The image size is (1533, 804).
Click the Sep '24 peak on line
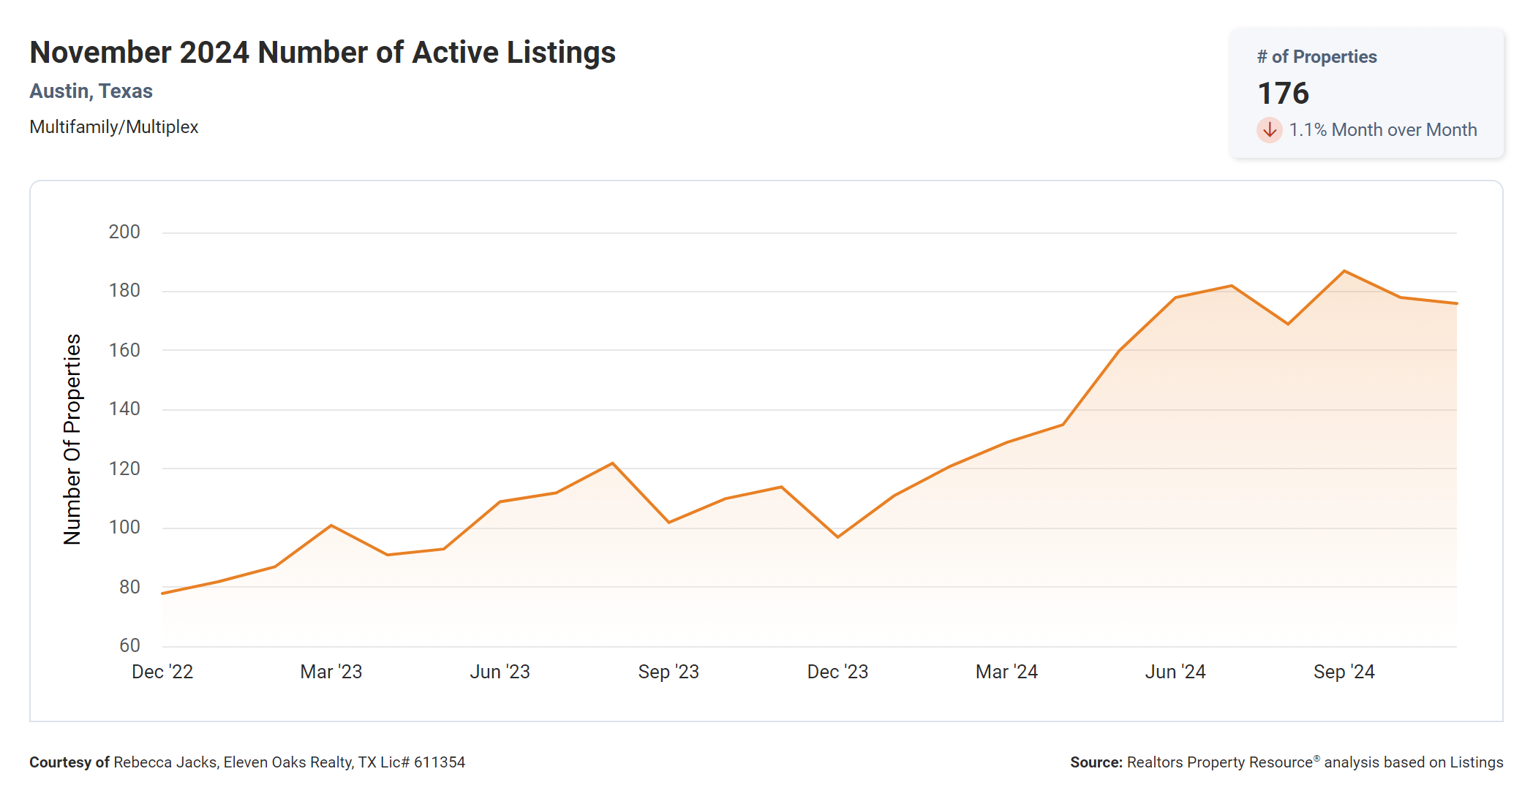click(x=1344, y=271)
